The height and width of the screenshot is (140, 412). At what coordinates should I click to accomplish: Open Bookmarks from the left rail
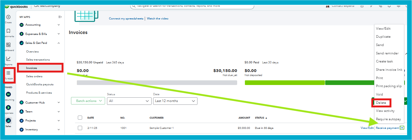tap(8, 31)
